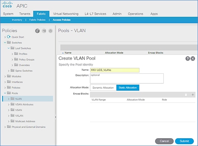Click the Quick Start icon
Viewport: 198px width, 146px height.
click(9, 37)
